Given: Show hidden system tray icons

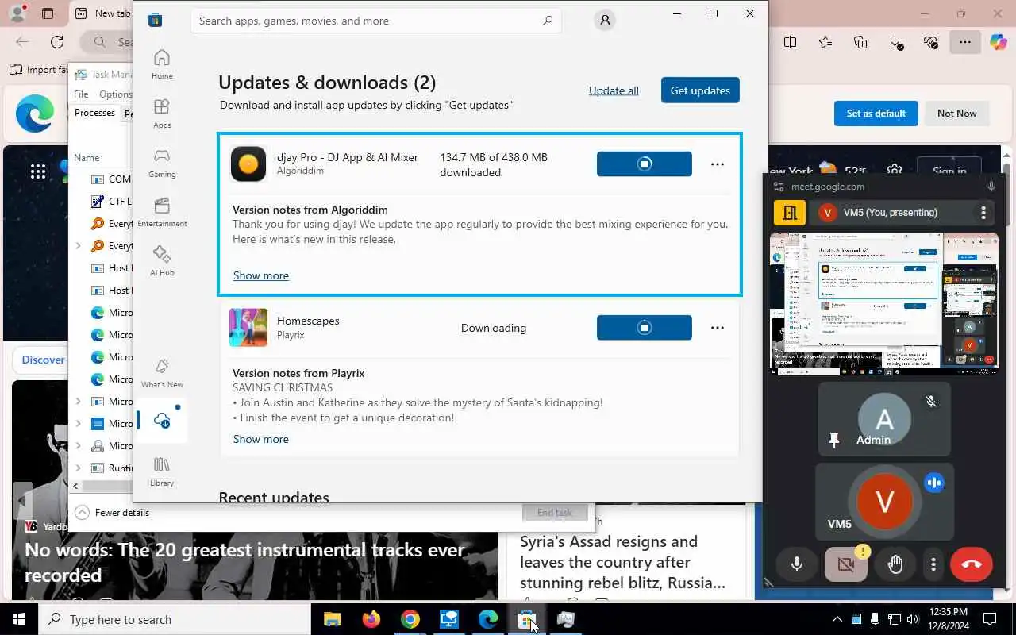Looking at the screenshot, I should pyautogui.click(x=837, y=619).
